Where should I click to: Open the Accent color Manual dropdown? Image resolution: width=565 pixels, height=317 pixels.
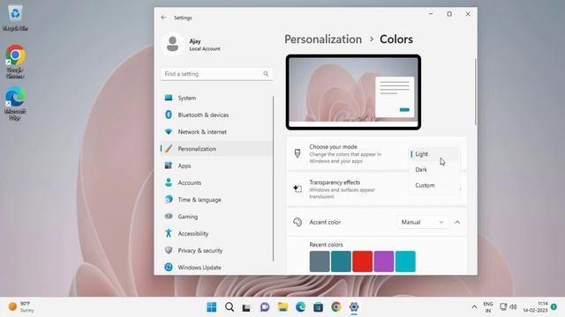pos(422,222)
